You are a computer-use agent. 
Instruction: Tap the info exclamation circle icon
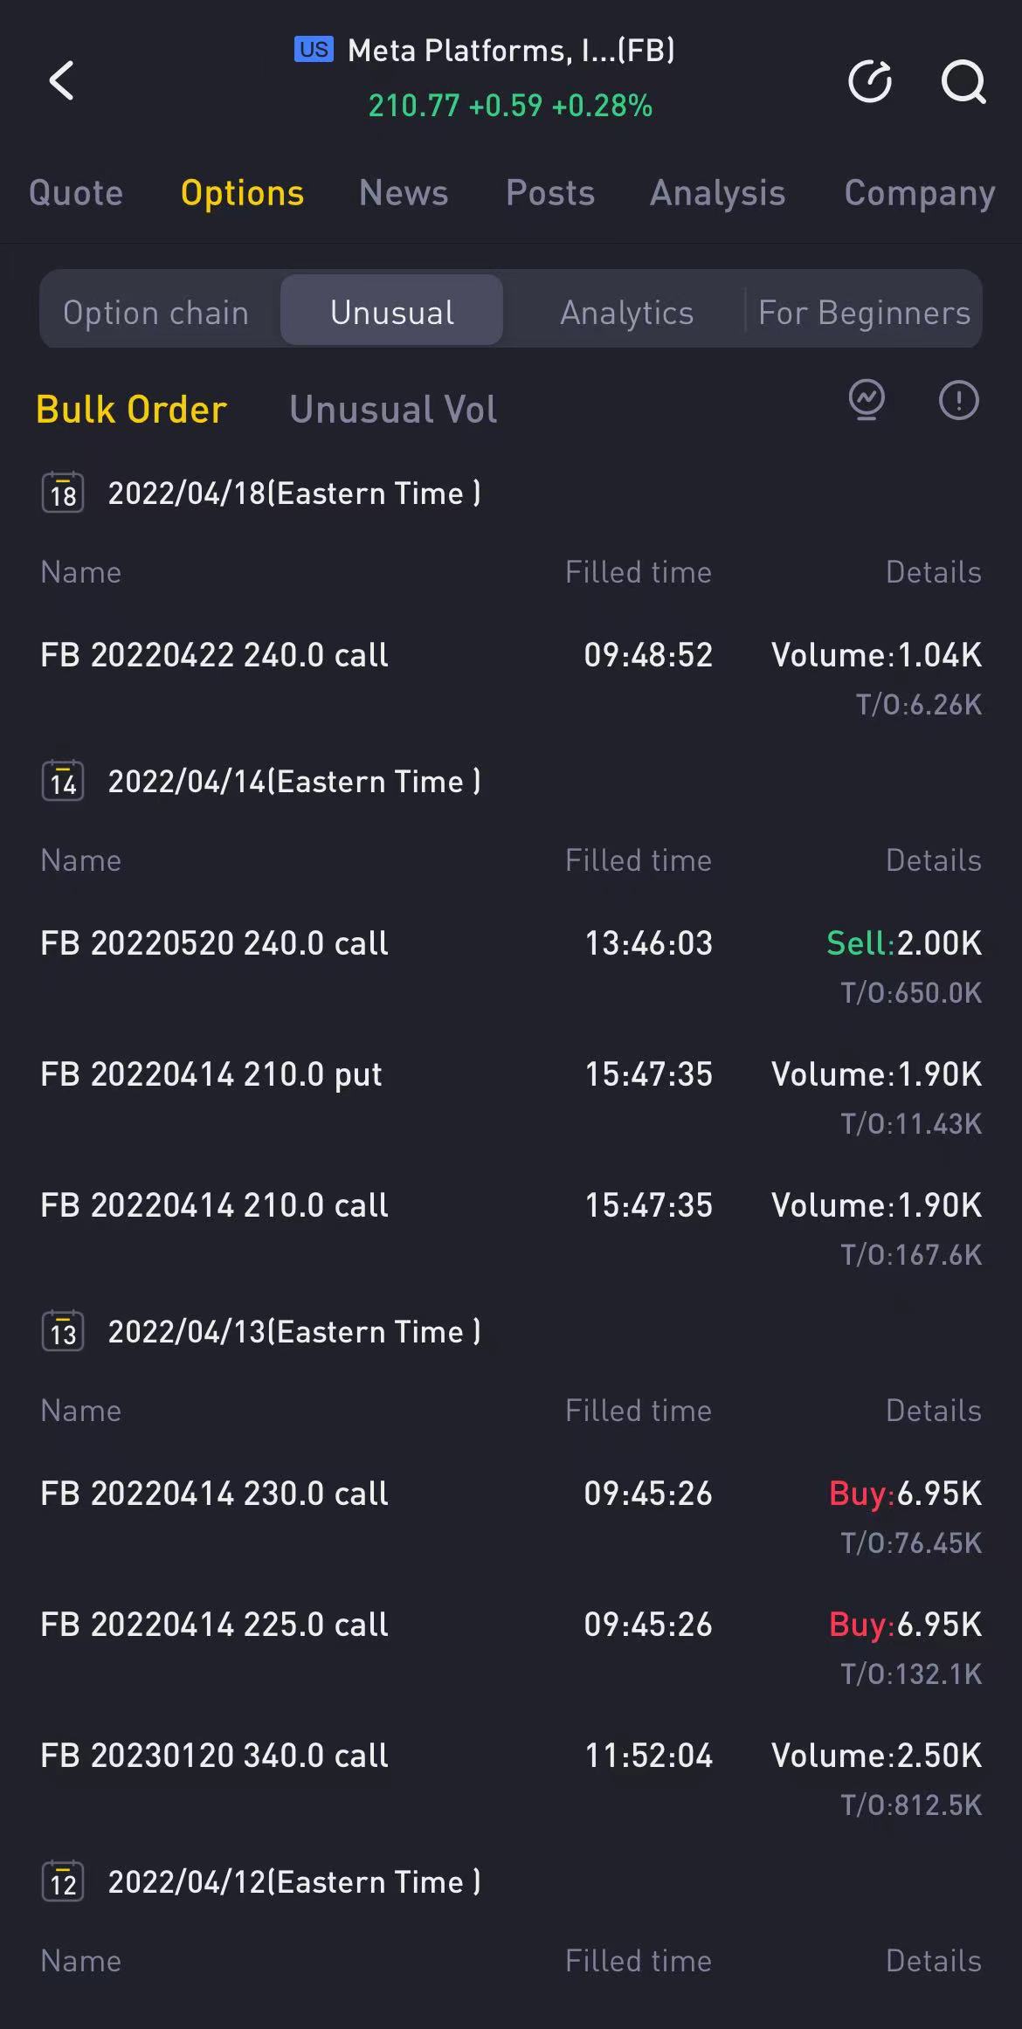coord(958,400)
